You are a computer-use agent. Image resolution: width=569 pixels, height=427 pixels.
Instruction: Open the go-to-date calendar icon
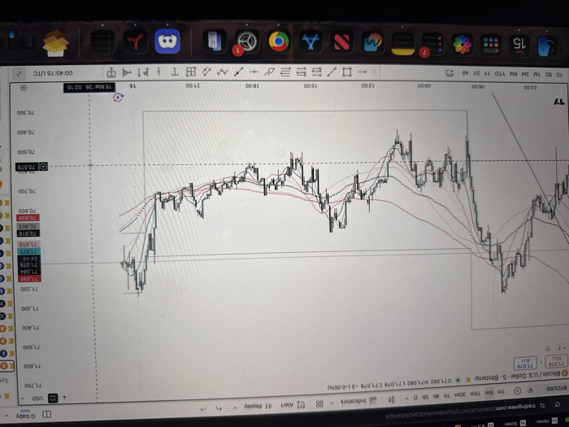coord(450,73)
